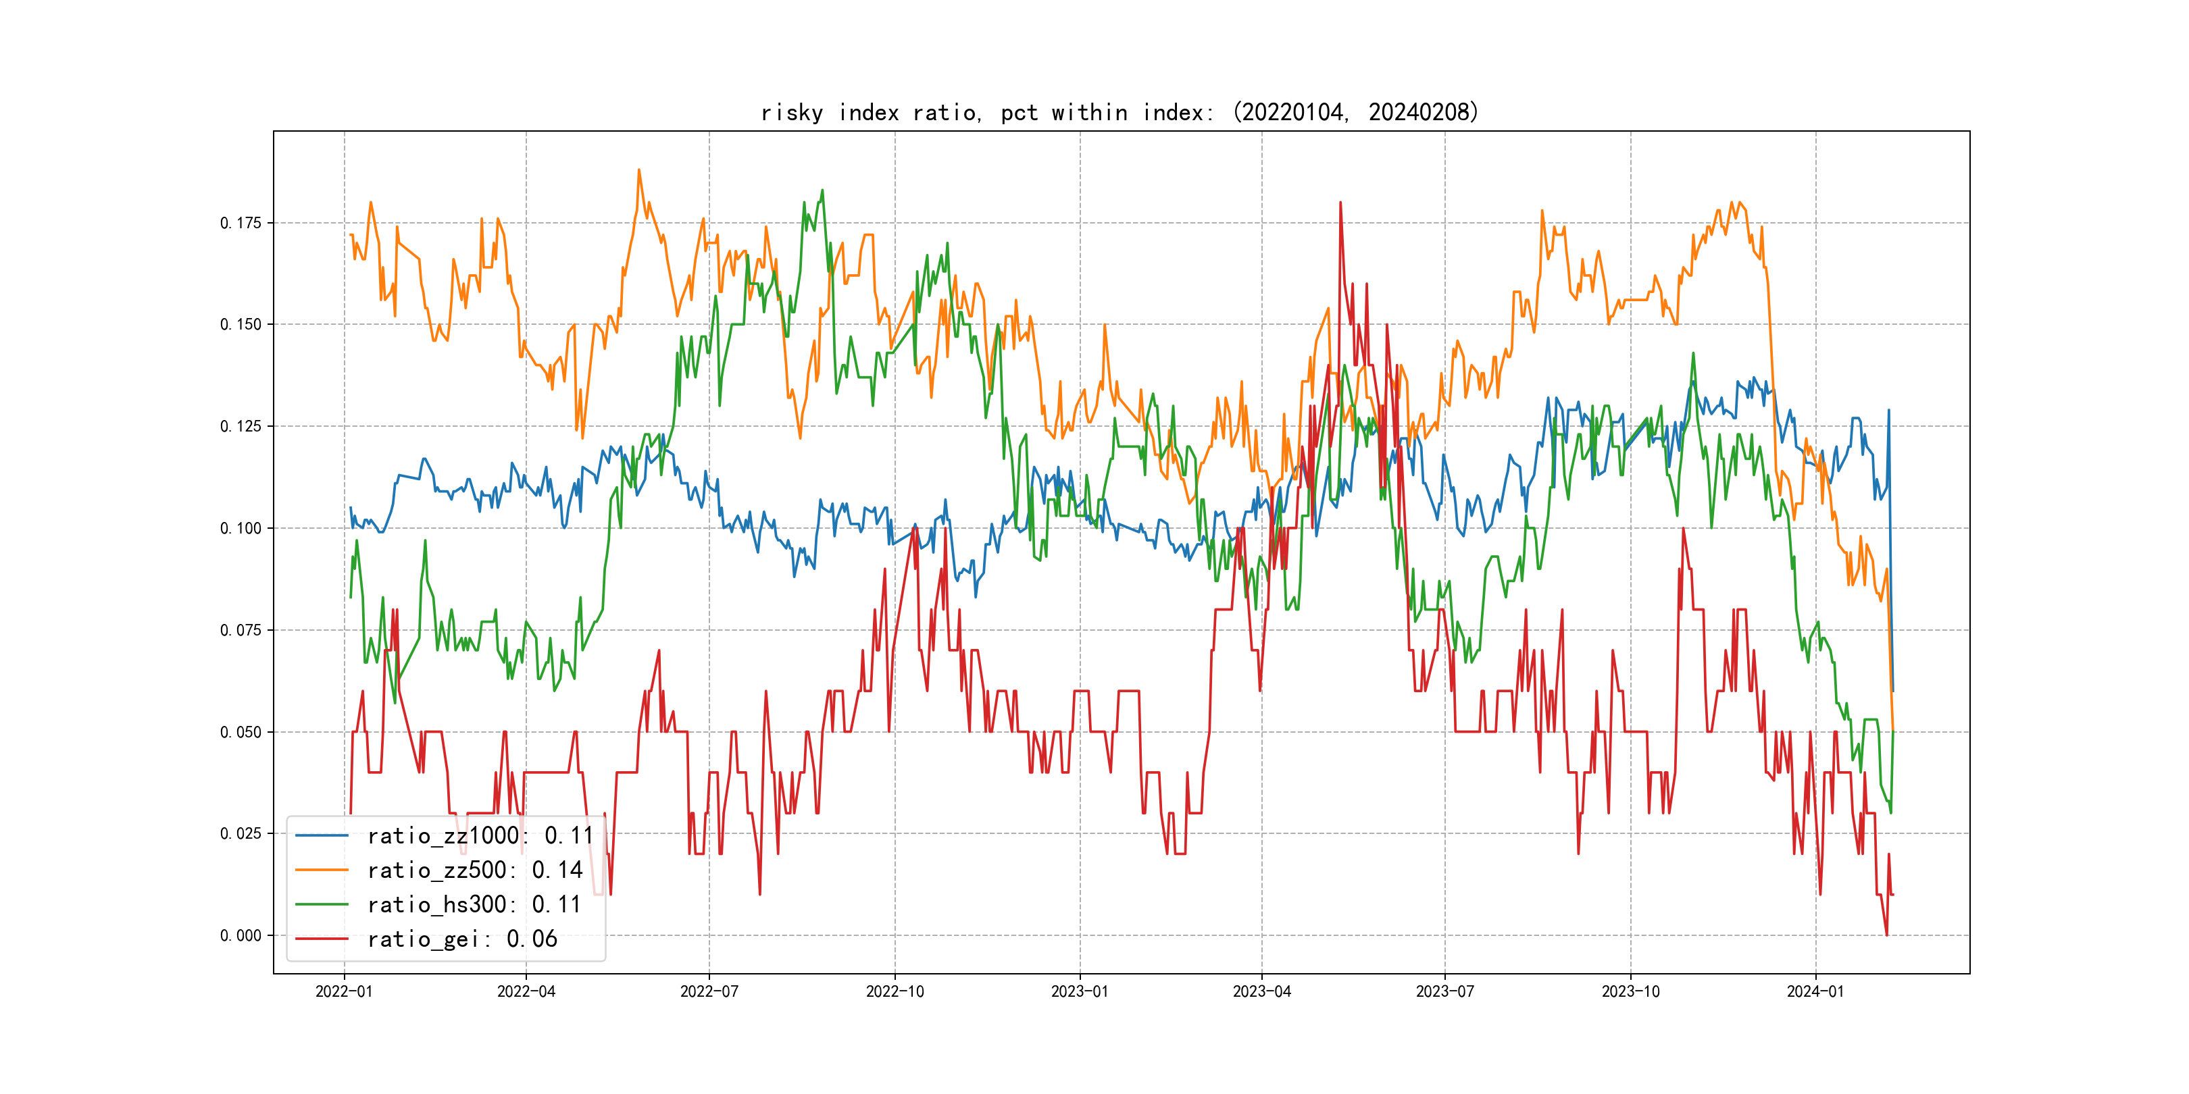
Task: Click the ratio_gei legend label
Action: tap(461, 939)
